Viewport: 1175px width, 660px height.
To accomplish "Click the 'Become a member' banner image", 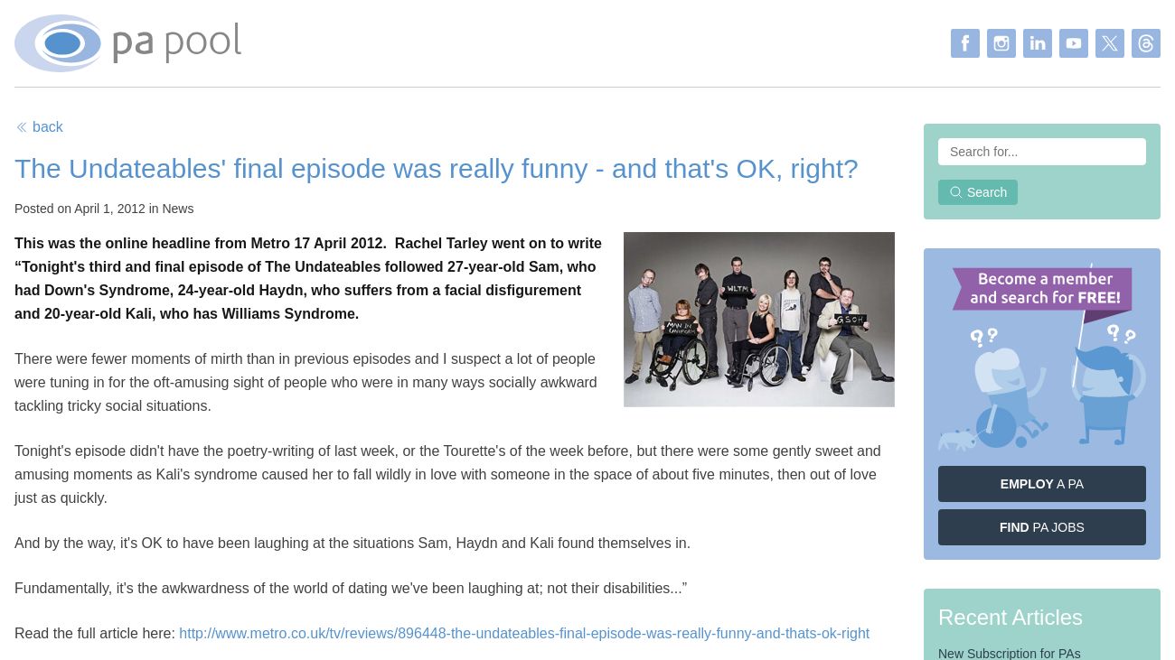I will 1042,358.
